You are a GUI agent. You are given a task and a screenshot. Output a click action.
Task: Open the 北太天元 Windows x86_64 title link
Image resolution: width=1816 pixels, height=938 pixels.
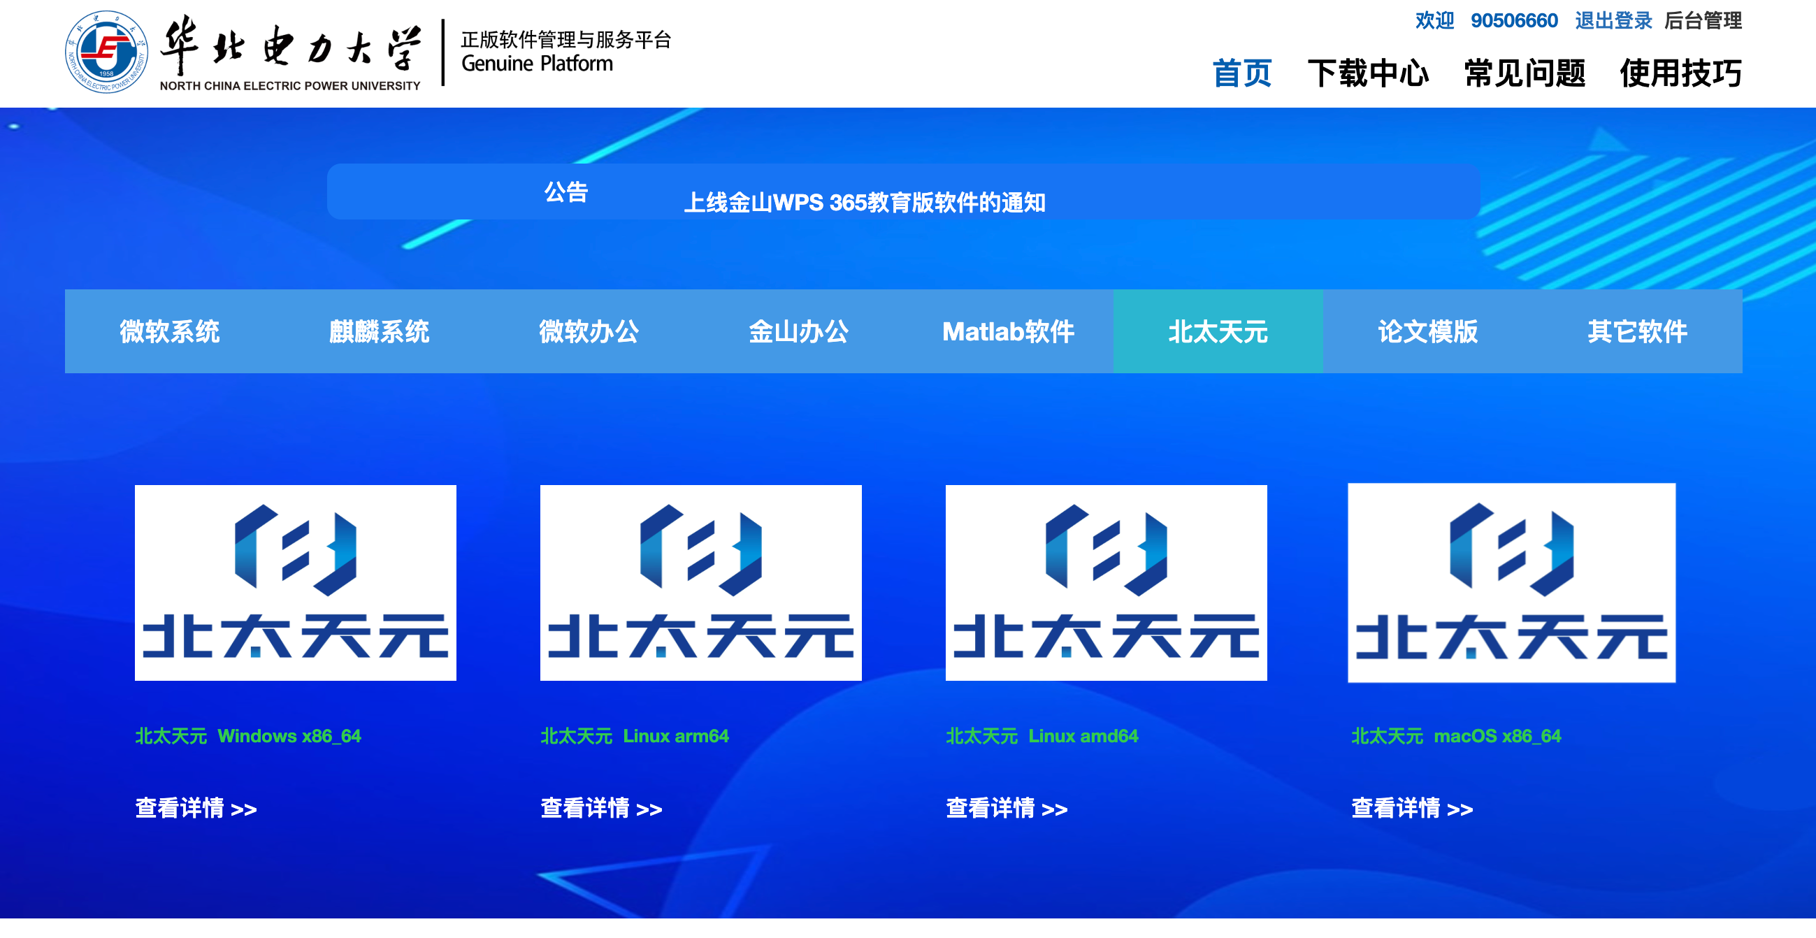tap(248, 736)
